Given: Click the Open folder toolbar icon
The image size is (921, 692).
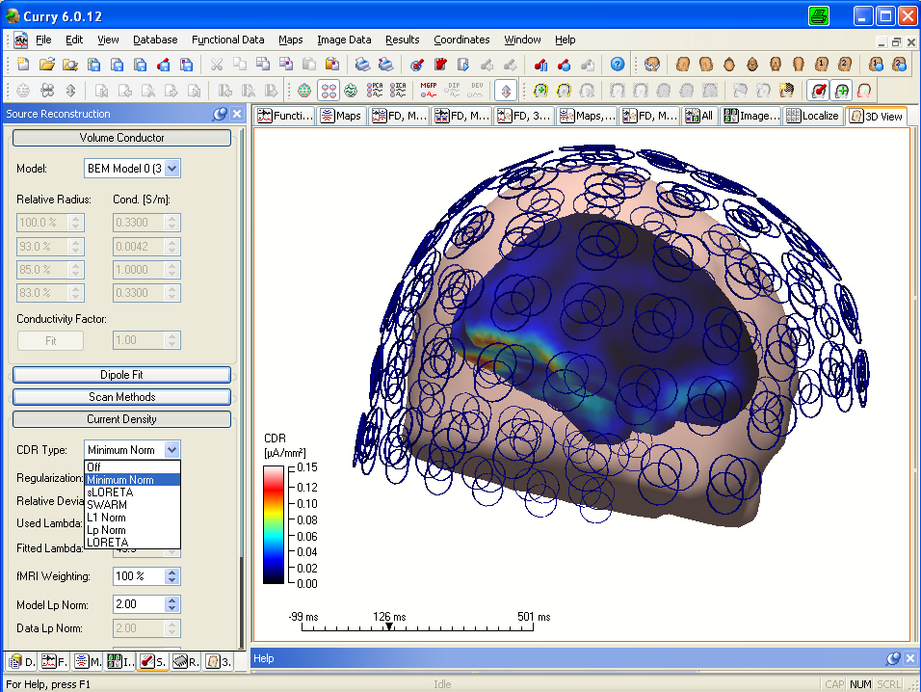Looking at the screenshot, I should [46, 65].
